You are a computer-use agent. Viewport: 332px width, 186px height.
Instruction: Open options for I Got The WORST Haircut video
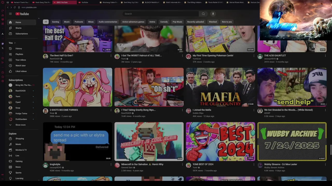pos(182,56)
